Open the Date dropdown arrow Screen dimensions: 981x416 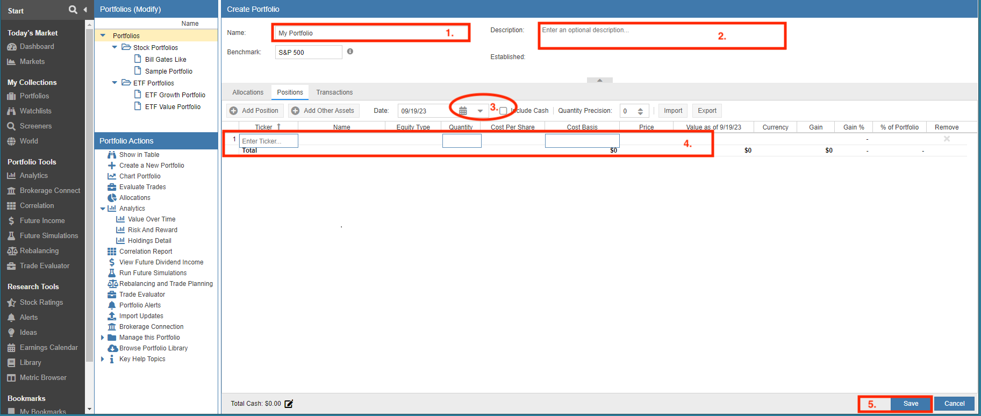[x=480, y=111]
